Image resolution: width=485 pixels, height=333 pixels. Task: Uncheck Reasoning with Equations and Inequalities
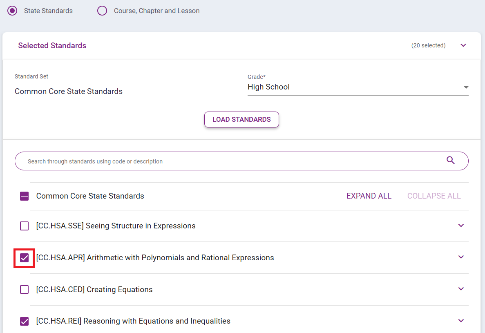(x=25, y=321)
